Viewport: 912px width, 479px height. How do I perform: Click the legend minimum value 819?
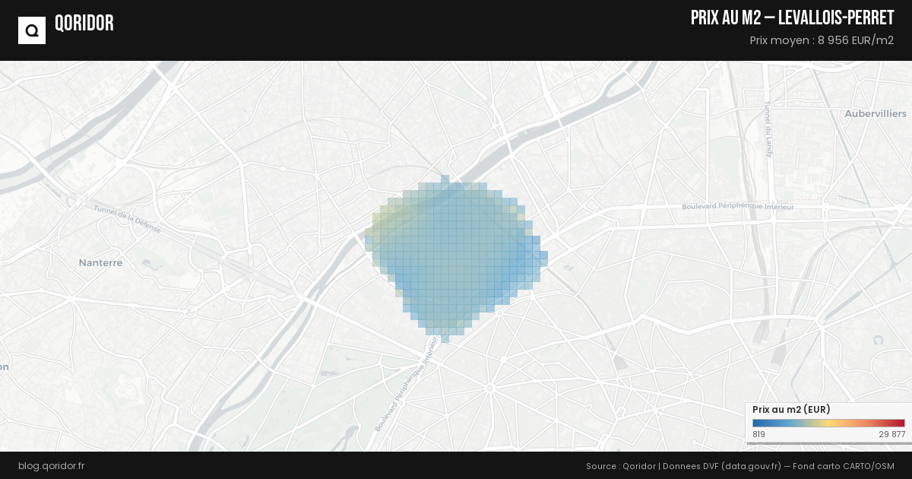point(758,435)
